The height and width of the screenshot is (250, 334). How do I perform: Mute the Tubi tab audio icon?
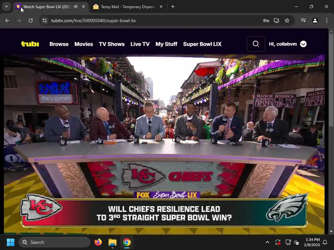[x=76, y=7]
